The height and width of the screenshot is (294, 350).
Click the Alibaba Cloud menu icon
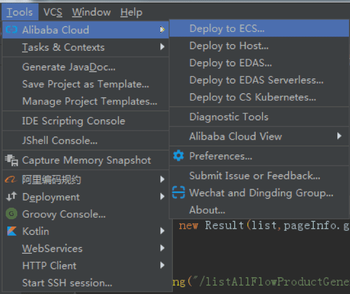(x=11, y=30)
